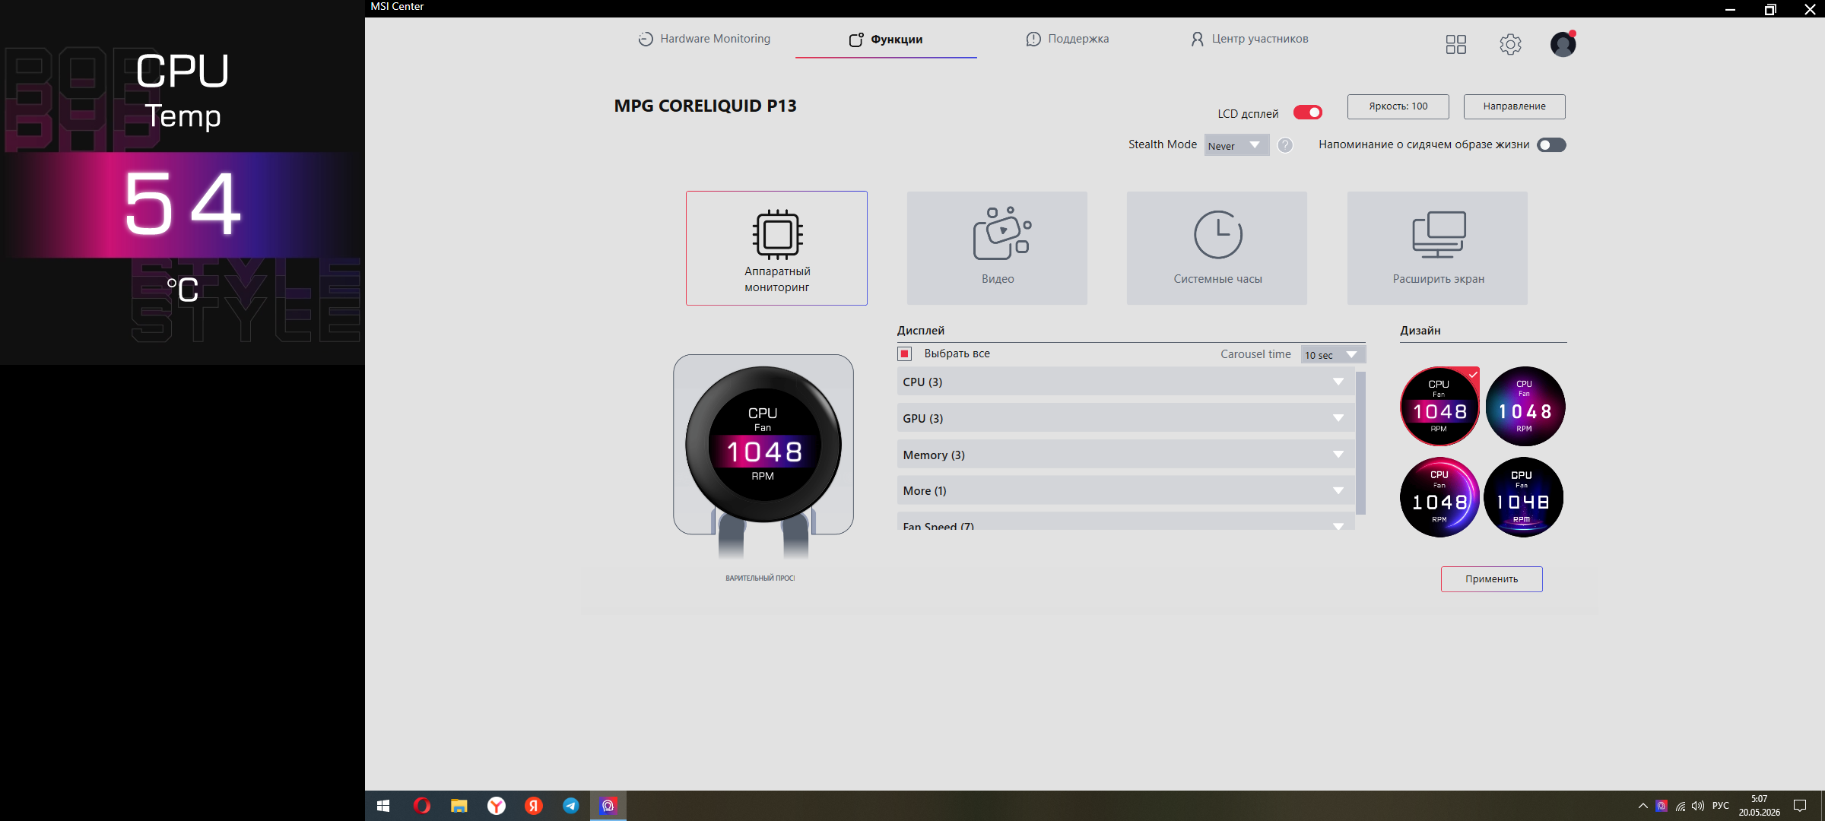This screenshot has width=1825, height=821.
Task: Select the Аппаратный мониторинг mode card
Action: 776,248
